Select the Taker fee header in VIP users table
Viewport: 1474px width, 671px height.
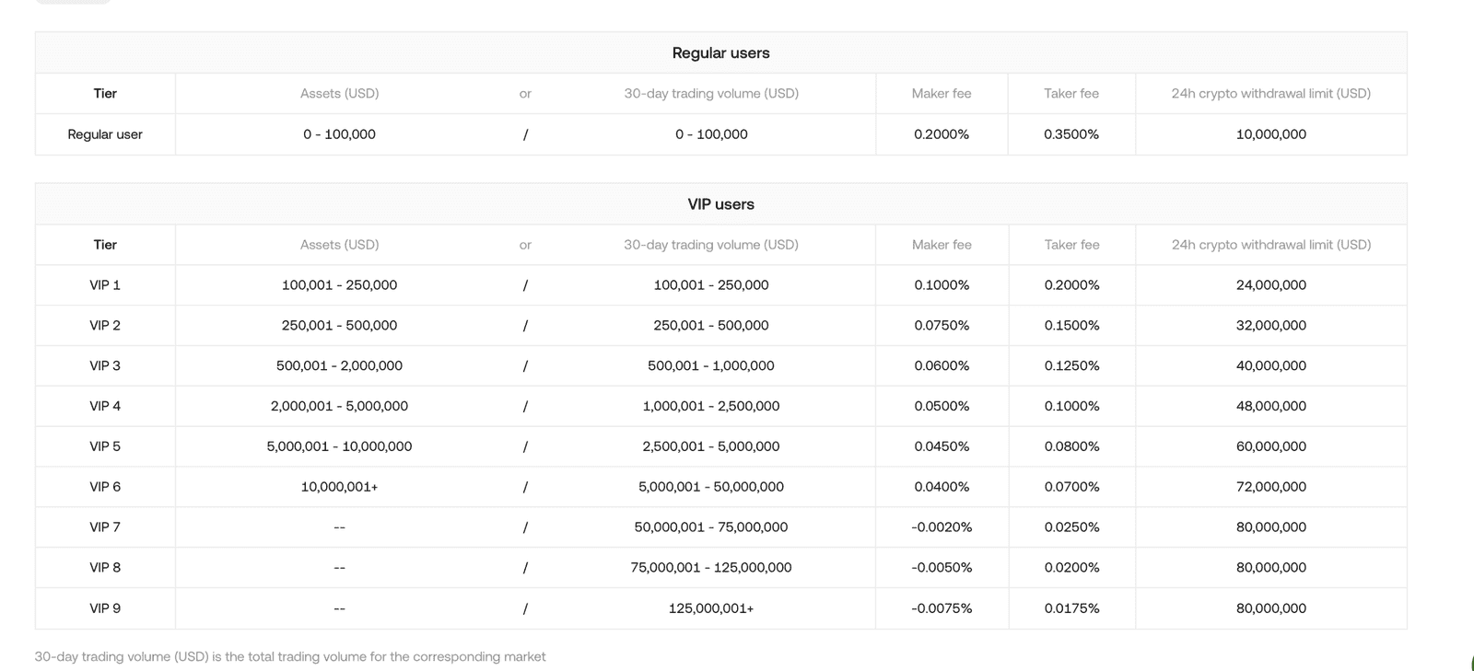[x=1071, y=245]
